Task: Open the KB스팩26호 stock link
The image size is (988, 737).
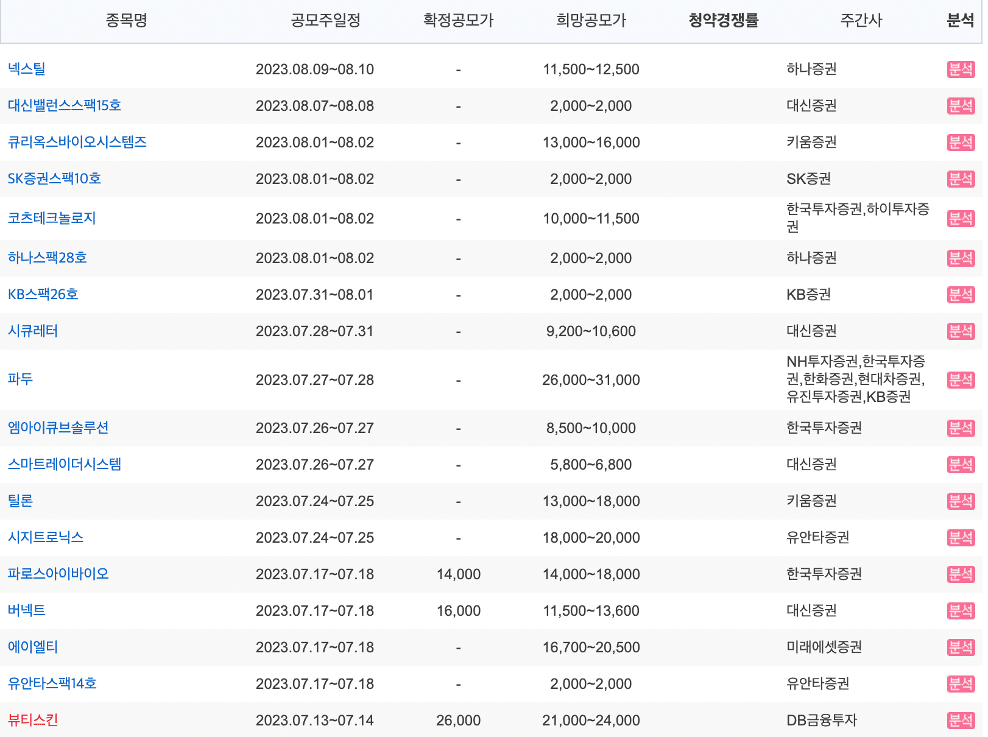Action: (x=43, y=294)
